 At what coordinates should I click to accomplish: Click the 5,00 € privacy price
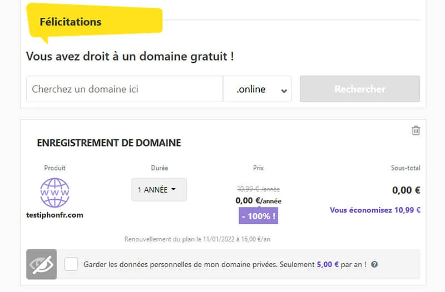[328, 264]
